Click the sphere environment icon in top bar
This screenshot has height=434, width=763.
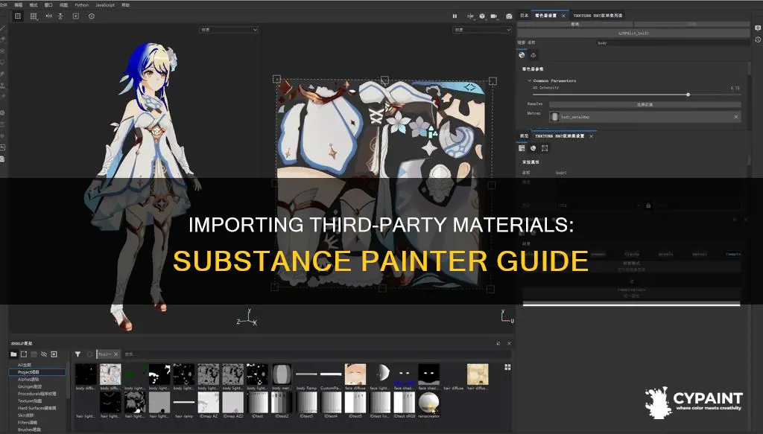tap(482, 16)
